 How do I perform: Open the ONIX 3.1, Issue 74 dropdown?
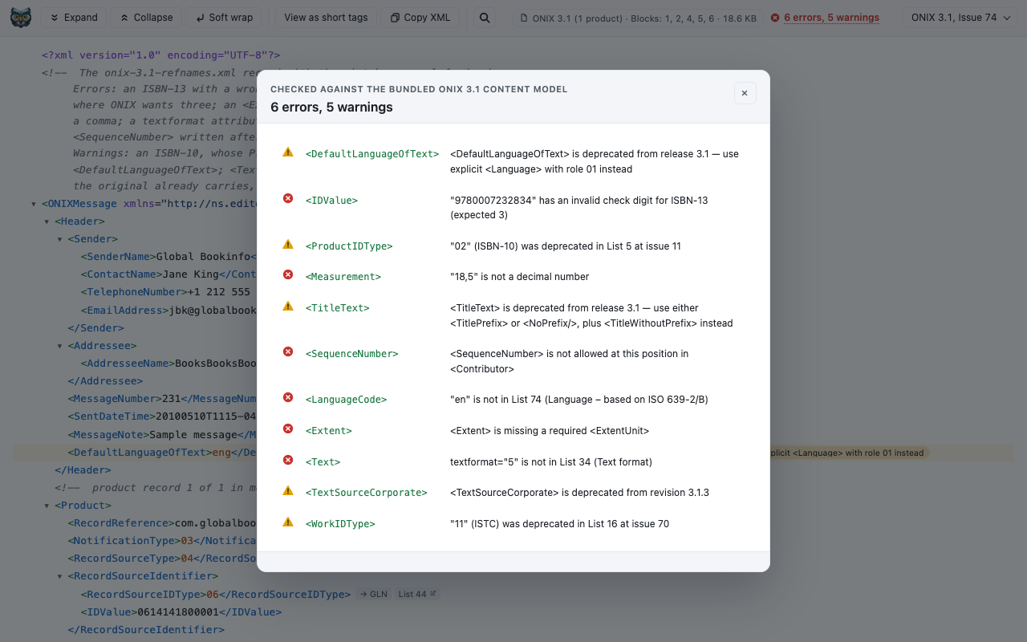point(960,18)
